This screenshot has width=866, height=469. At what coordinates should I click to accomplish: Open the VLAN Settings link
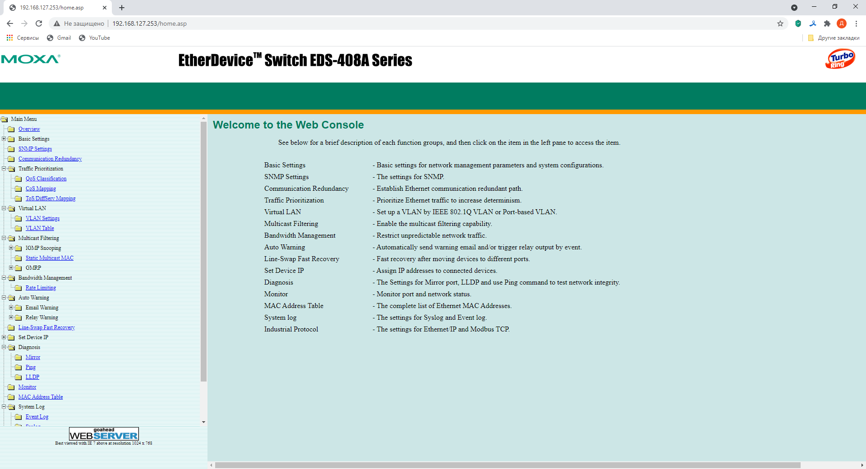coord(42,218)
